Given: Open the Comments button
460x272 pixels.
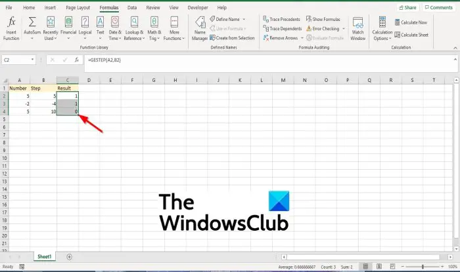Looking at the screenshot, I should [x=438, y=8].
